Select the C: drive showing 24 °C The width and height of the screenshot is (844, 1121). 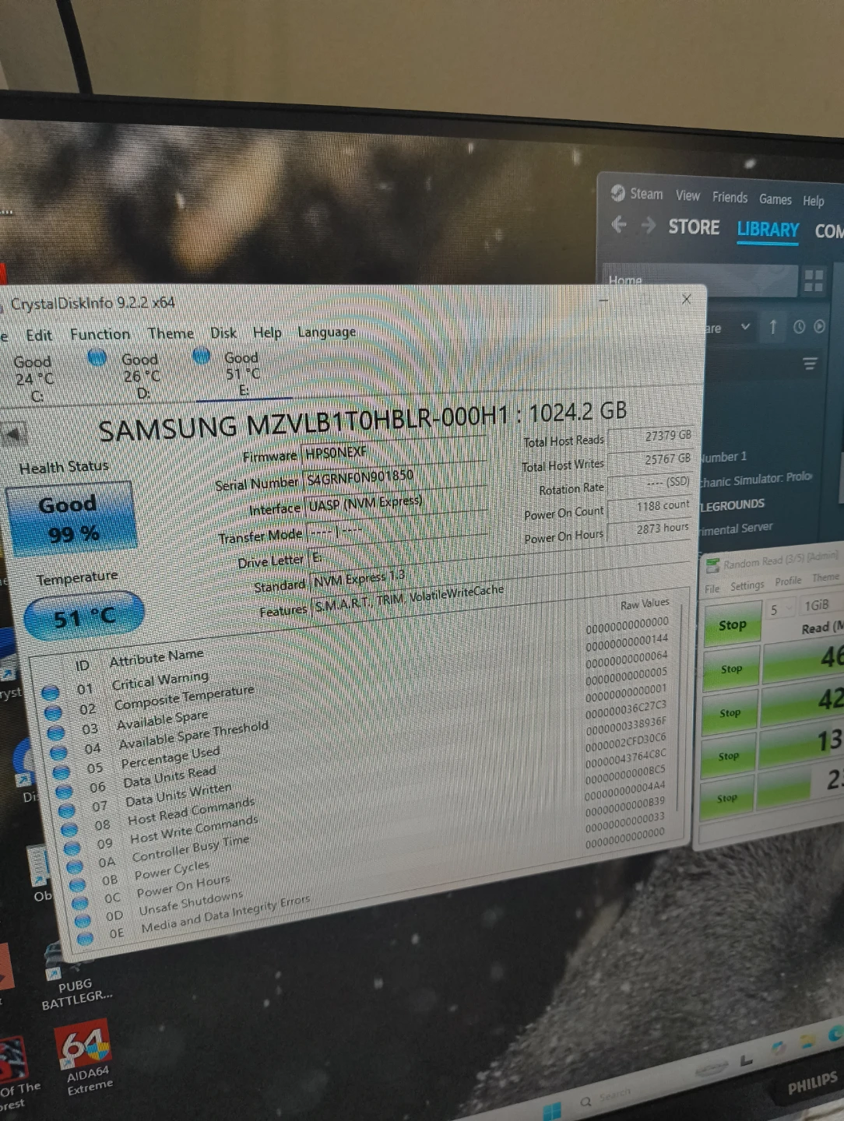point(34,379)
